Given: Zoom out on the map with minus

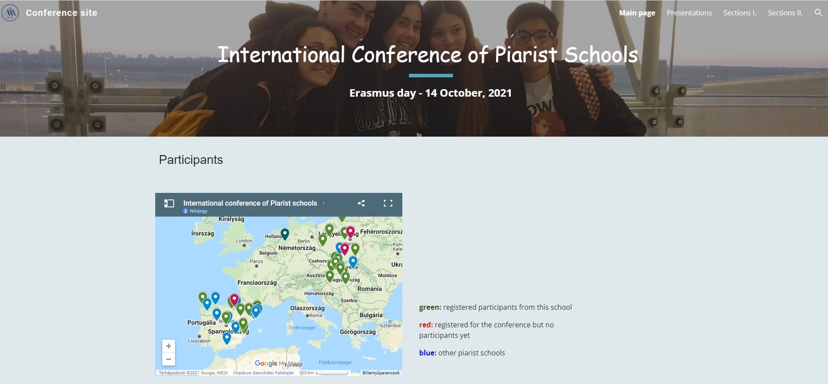Looking at the screenshot, I should tap(168, 359).
